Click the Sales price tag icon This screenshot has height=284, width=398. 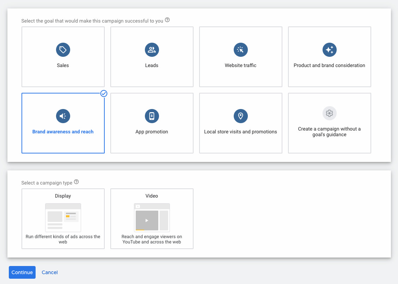point(63,50)
